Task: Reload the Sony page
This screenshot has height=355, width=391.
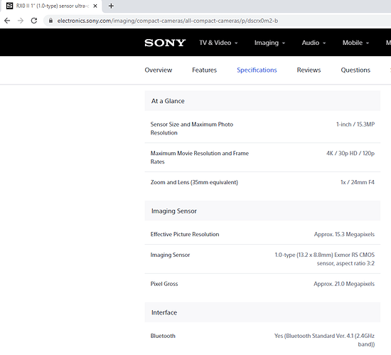Action: [x=34, y=21]
